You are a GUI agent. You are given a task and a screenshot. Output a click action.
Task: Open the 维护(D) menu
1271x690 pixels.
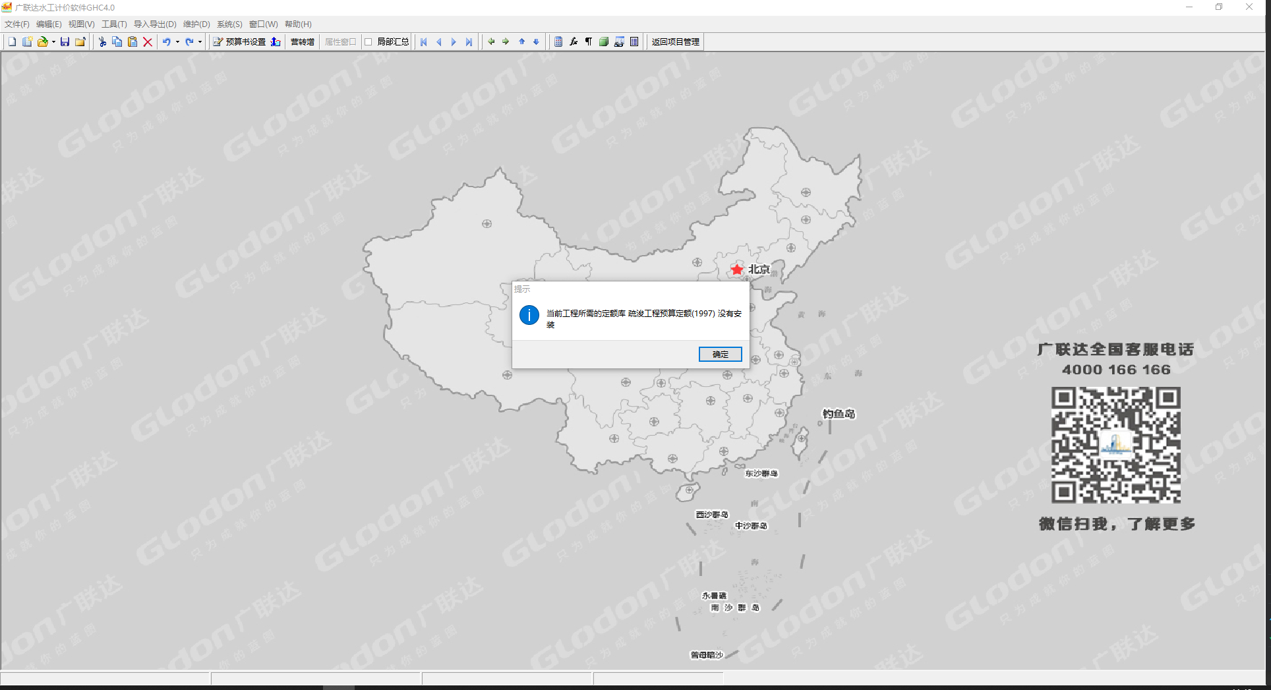pos(196,24)
